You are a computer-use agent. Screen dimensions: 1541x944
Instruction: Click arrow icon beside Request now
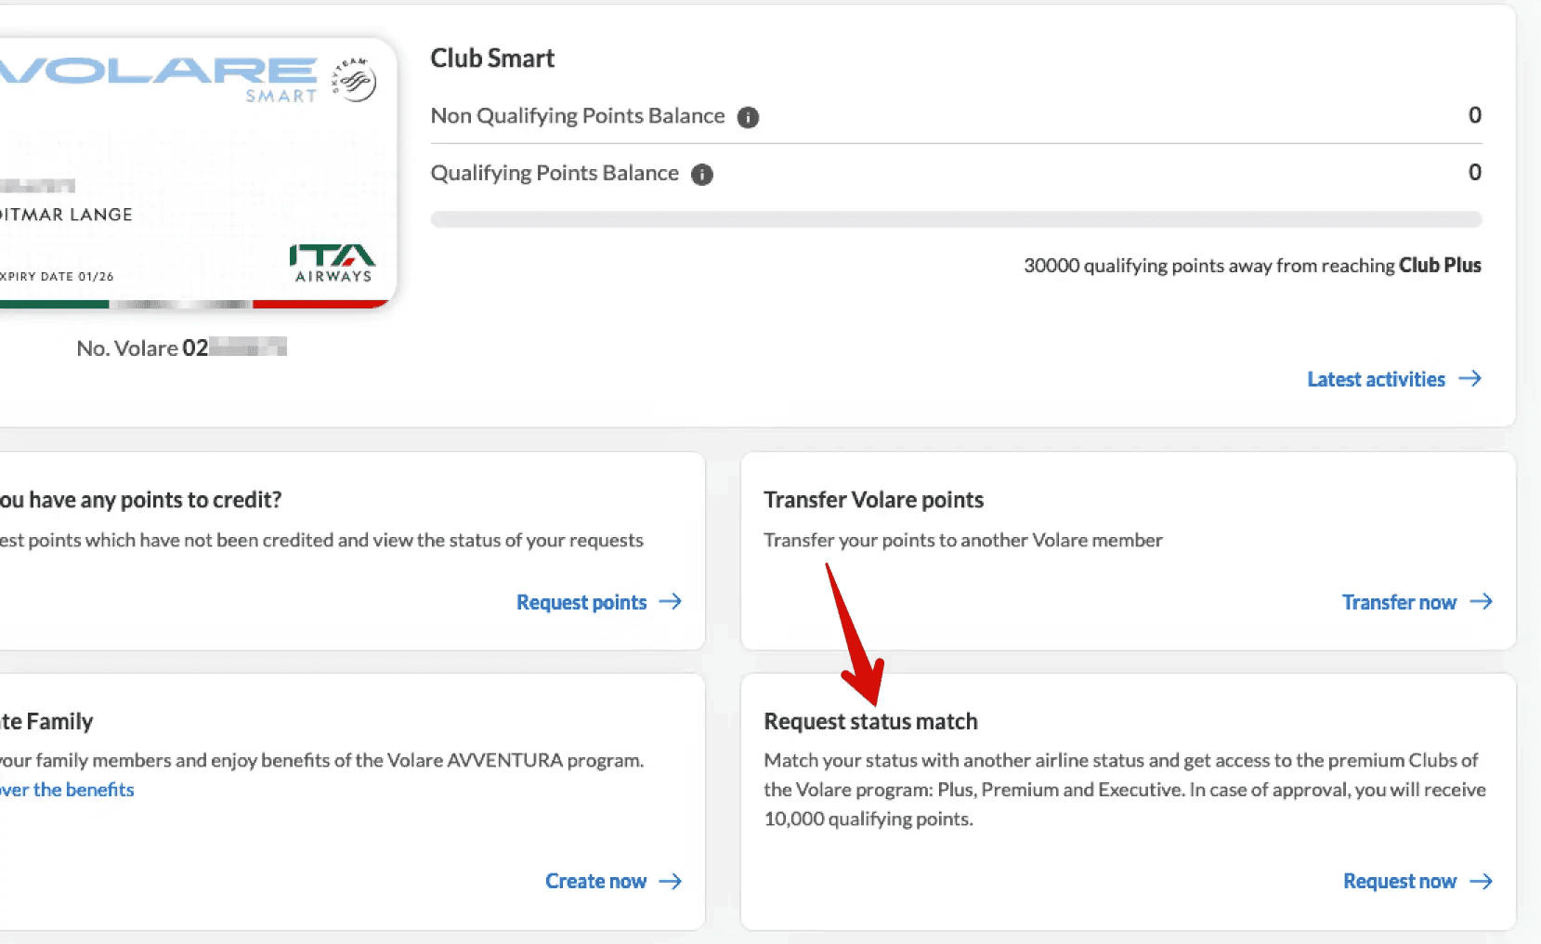1481,881
